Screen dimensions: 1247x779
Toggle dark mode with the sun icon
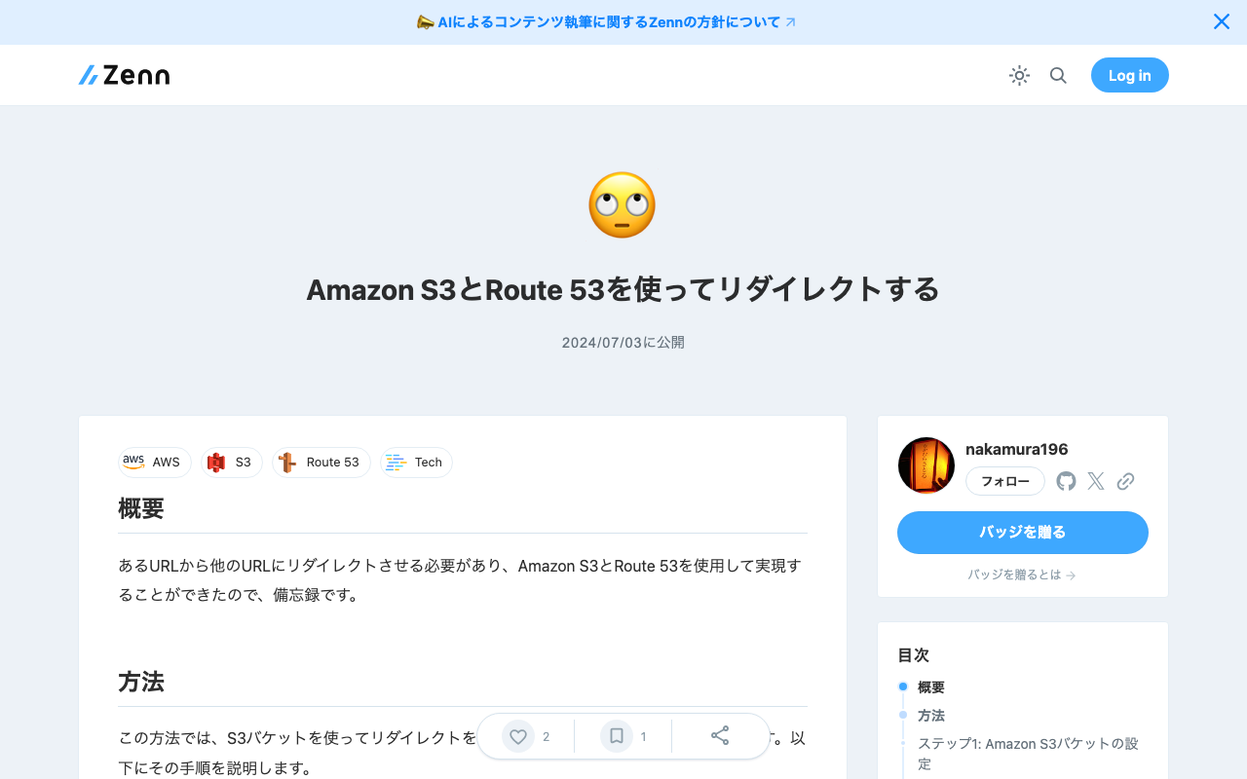tap(1019, 75)
